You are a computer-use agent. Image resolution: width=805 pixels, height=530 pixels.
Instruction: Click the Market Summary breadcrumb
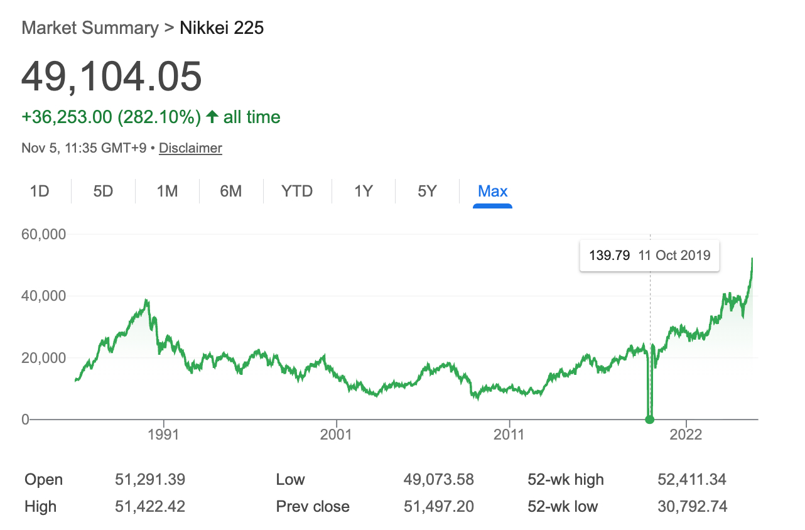90,28
